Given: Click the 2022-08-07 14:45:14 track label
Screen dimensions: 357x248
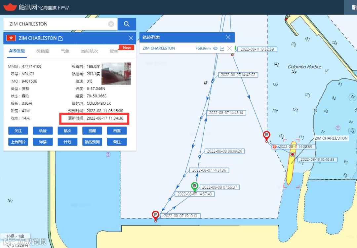Looking at the screenshot, I should point(226,113).
